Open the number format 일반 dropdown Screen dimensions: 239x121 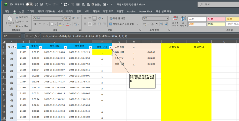click(167, 18)
